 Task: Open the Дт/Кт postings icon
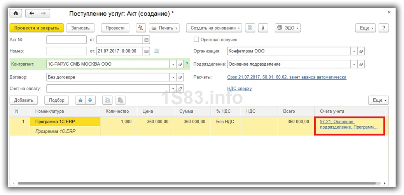140,28
